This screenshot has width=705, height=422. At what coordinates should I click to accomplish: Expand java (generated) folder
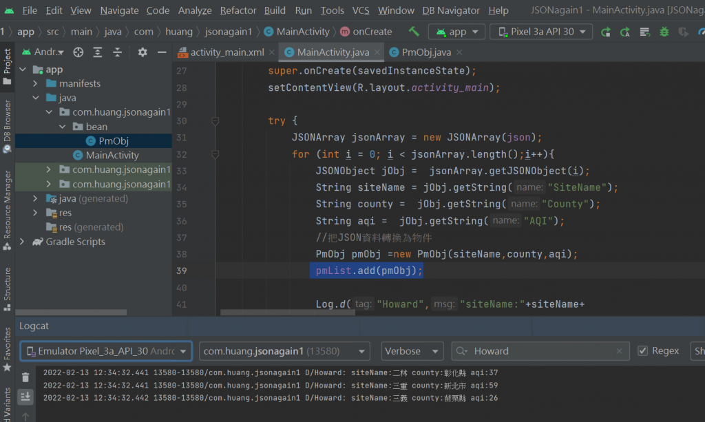pyautogui.click(x=35, y=198)
